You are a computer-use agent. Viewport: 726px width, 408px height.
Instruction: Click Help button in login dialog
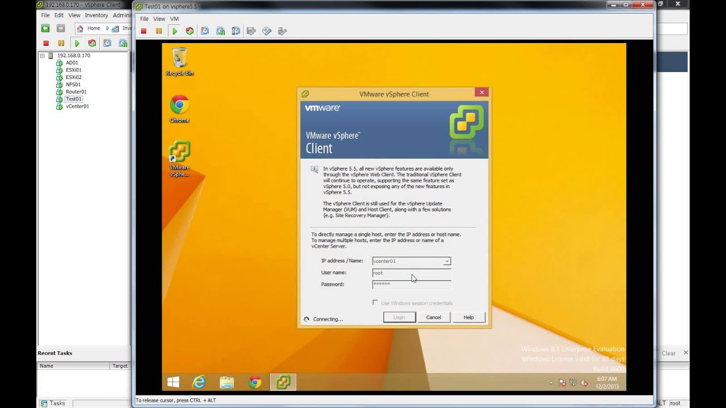coord(468,317)
